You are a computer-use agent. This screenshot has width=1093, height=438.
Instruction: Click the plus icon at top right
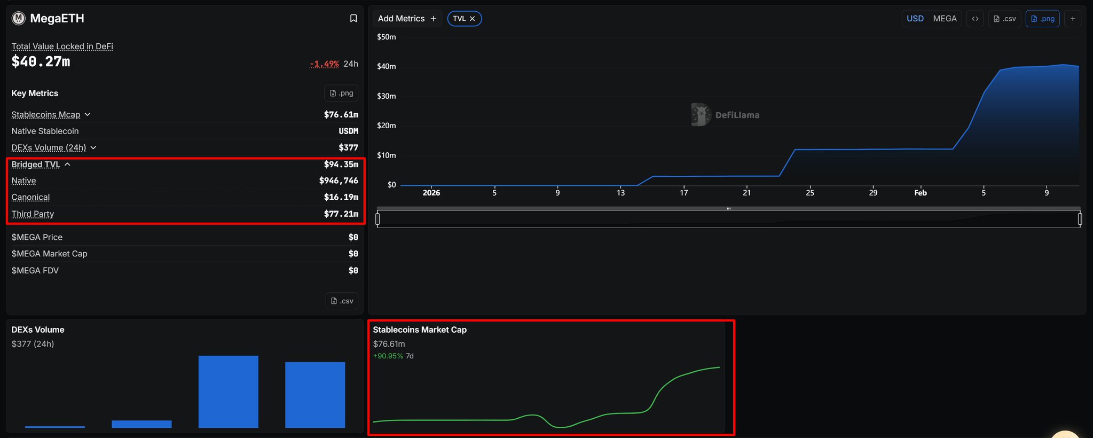coord(1073,19)
